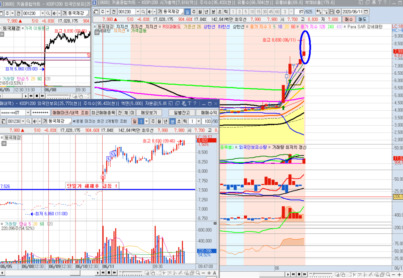Select 년 yearly period in main chart toolbar
This screenshot has width=403, height=278.
tap(207, 12)
